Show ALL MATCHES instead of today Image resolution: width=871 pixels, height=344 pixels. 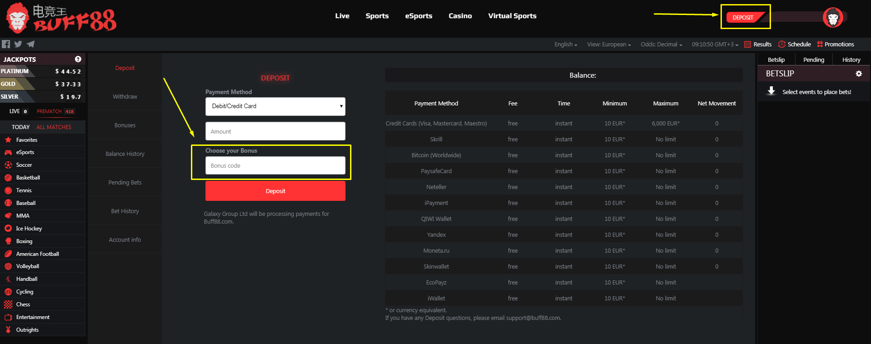coord(54,127)
